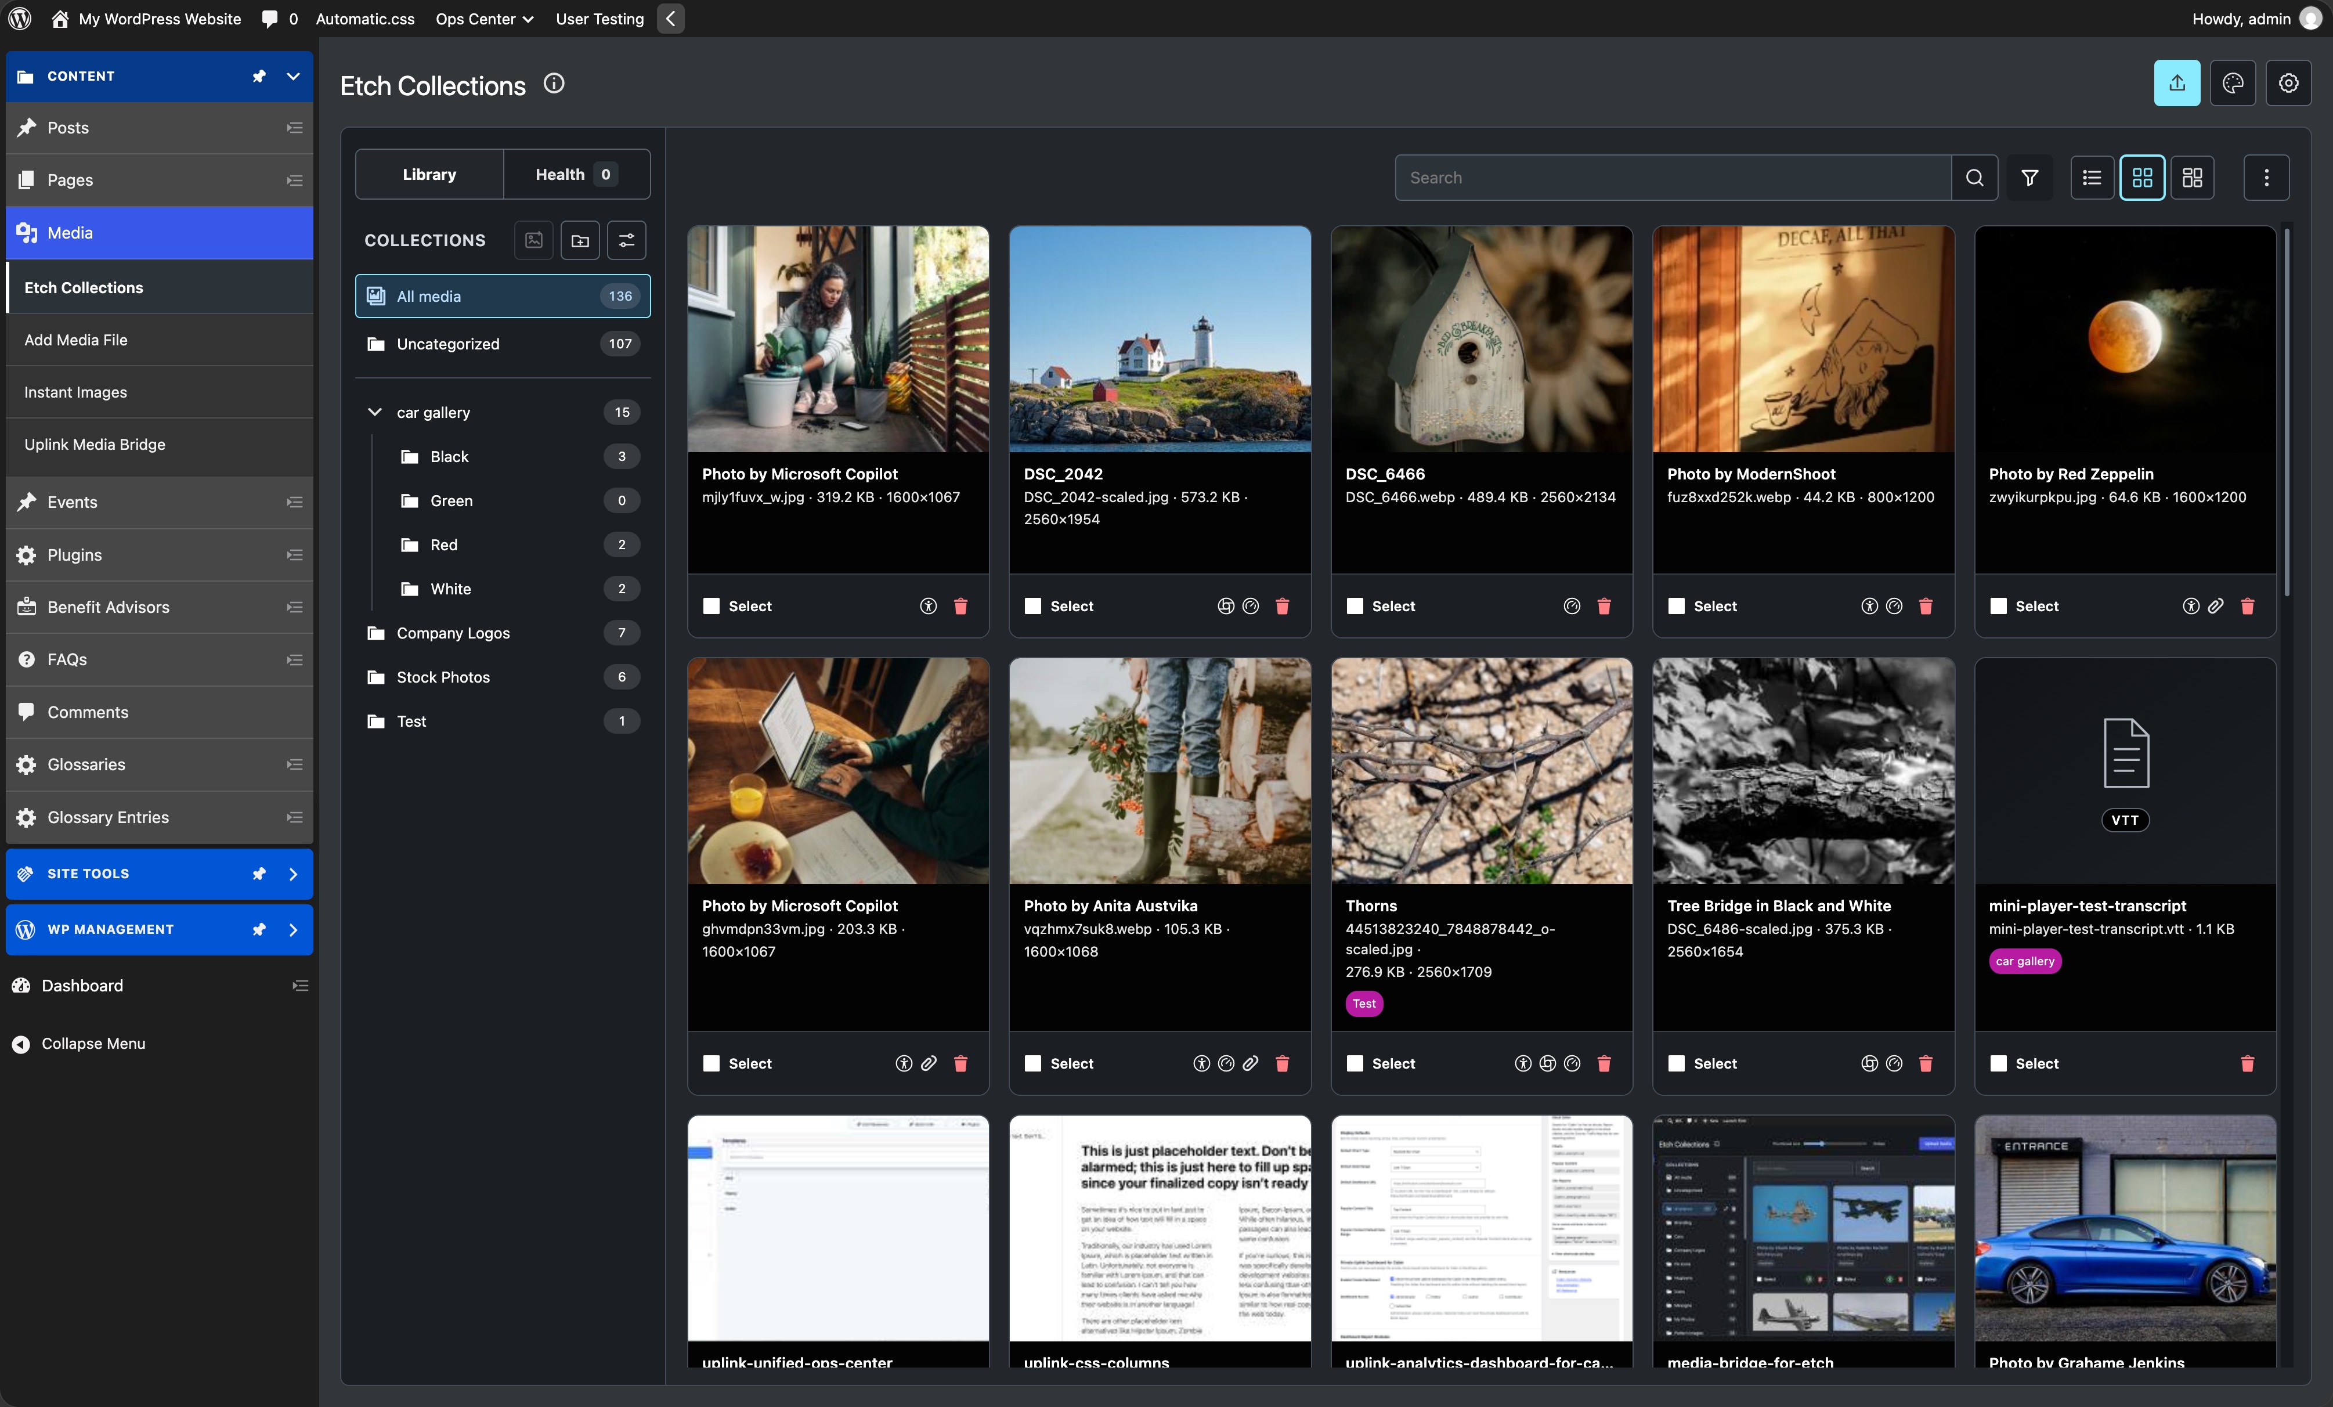Delete the DSC_2042 image with trash icon
2333x1407 pixels.
(x=1282, y=606)
